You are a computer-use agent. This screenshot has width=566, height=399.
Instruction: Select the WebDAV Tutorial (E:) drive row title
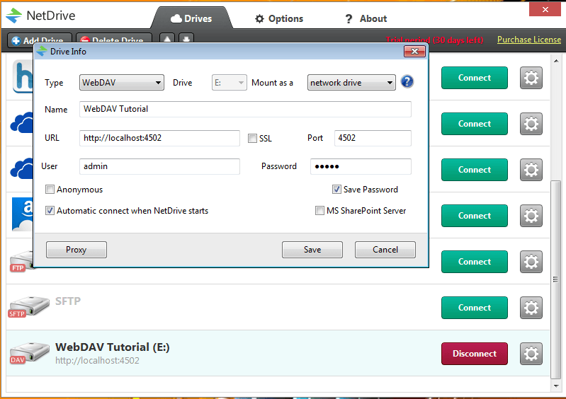tap(112, 347)
